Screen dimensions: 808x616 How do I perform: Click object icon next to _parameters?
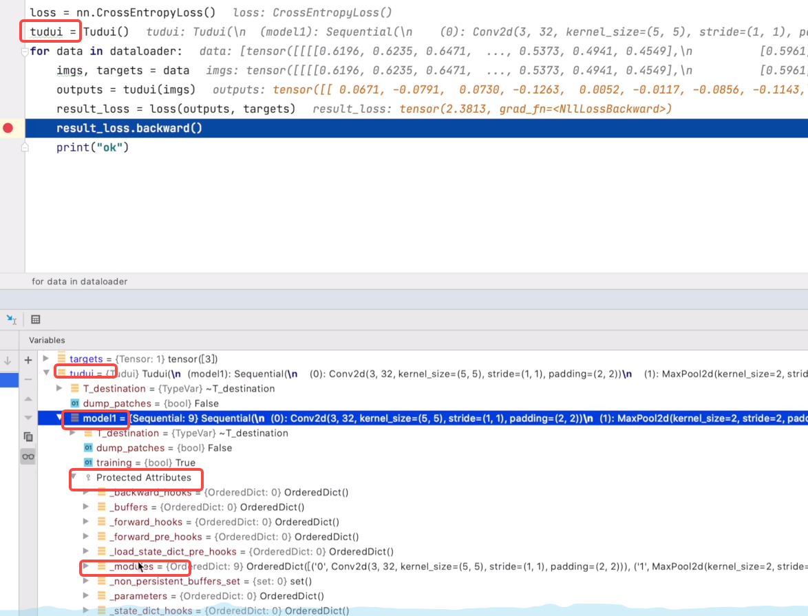click(101, 595)
